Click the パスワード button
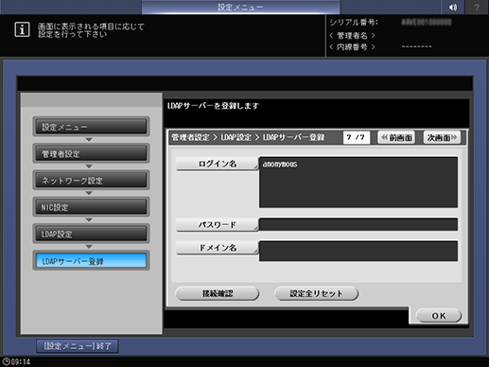Screen dimensions: 489x367 218,225
